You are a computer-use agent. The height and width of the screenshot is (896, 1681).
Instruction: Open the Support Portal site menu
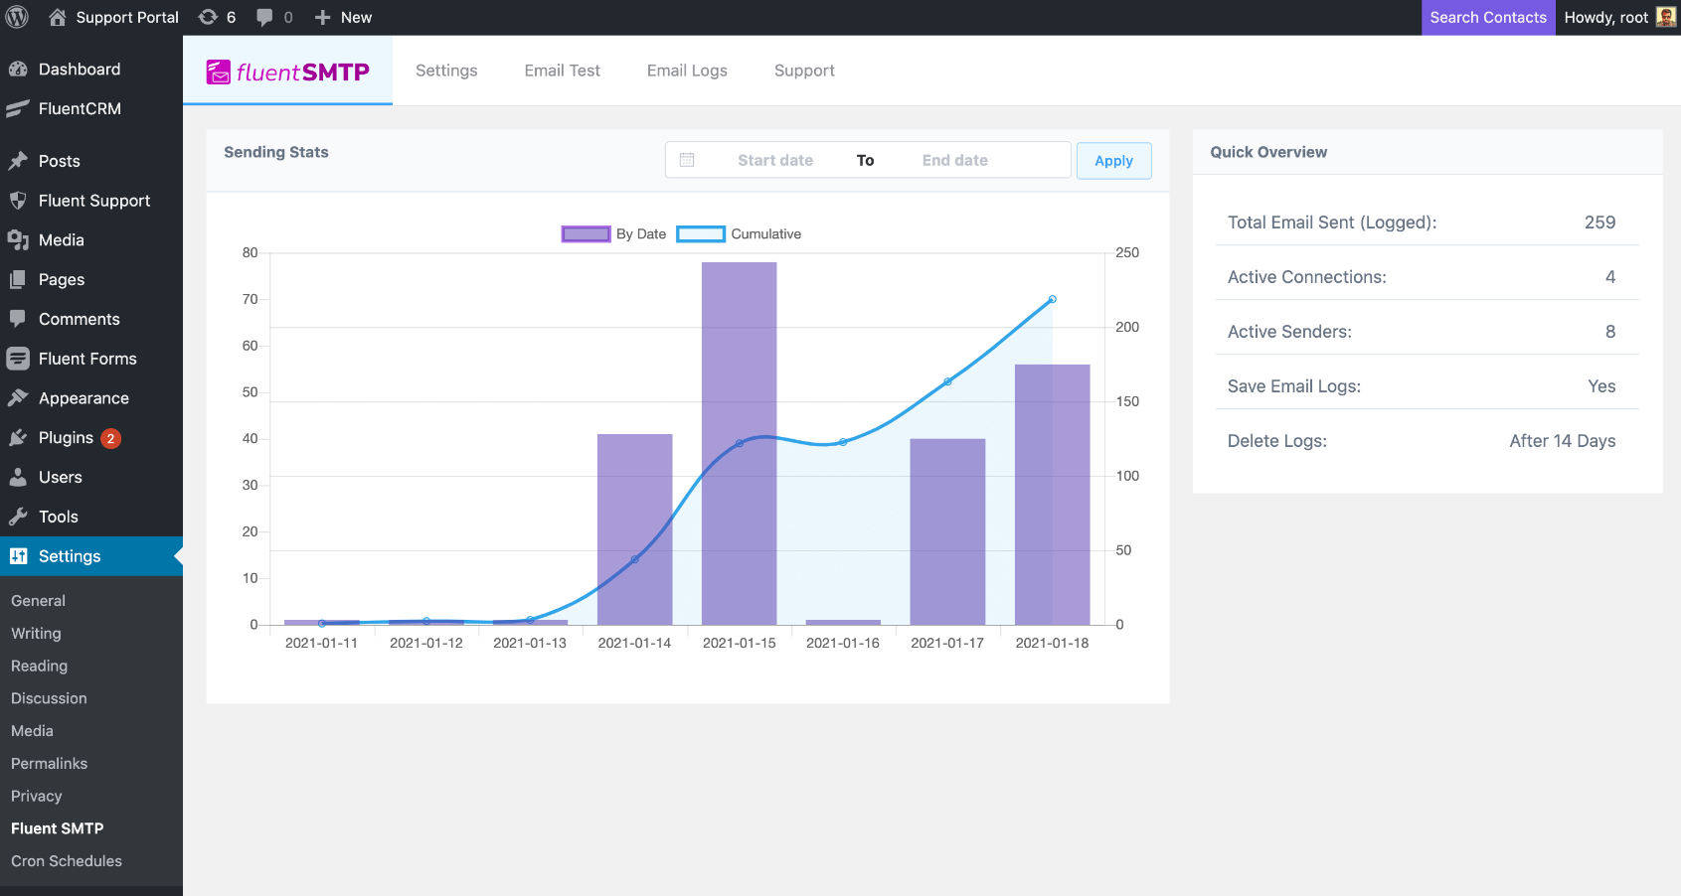coord(113,17)
